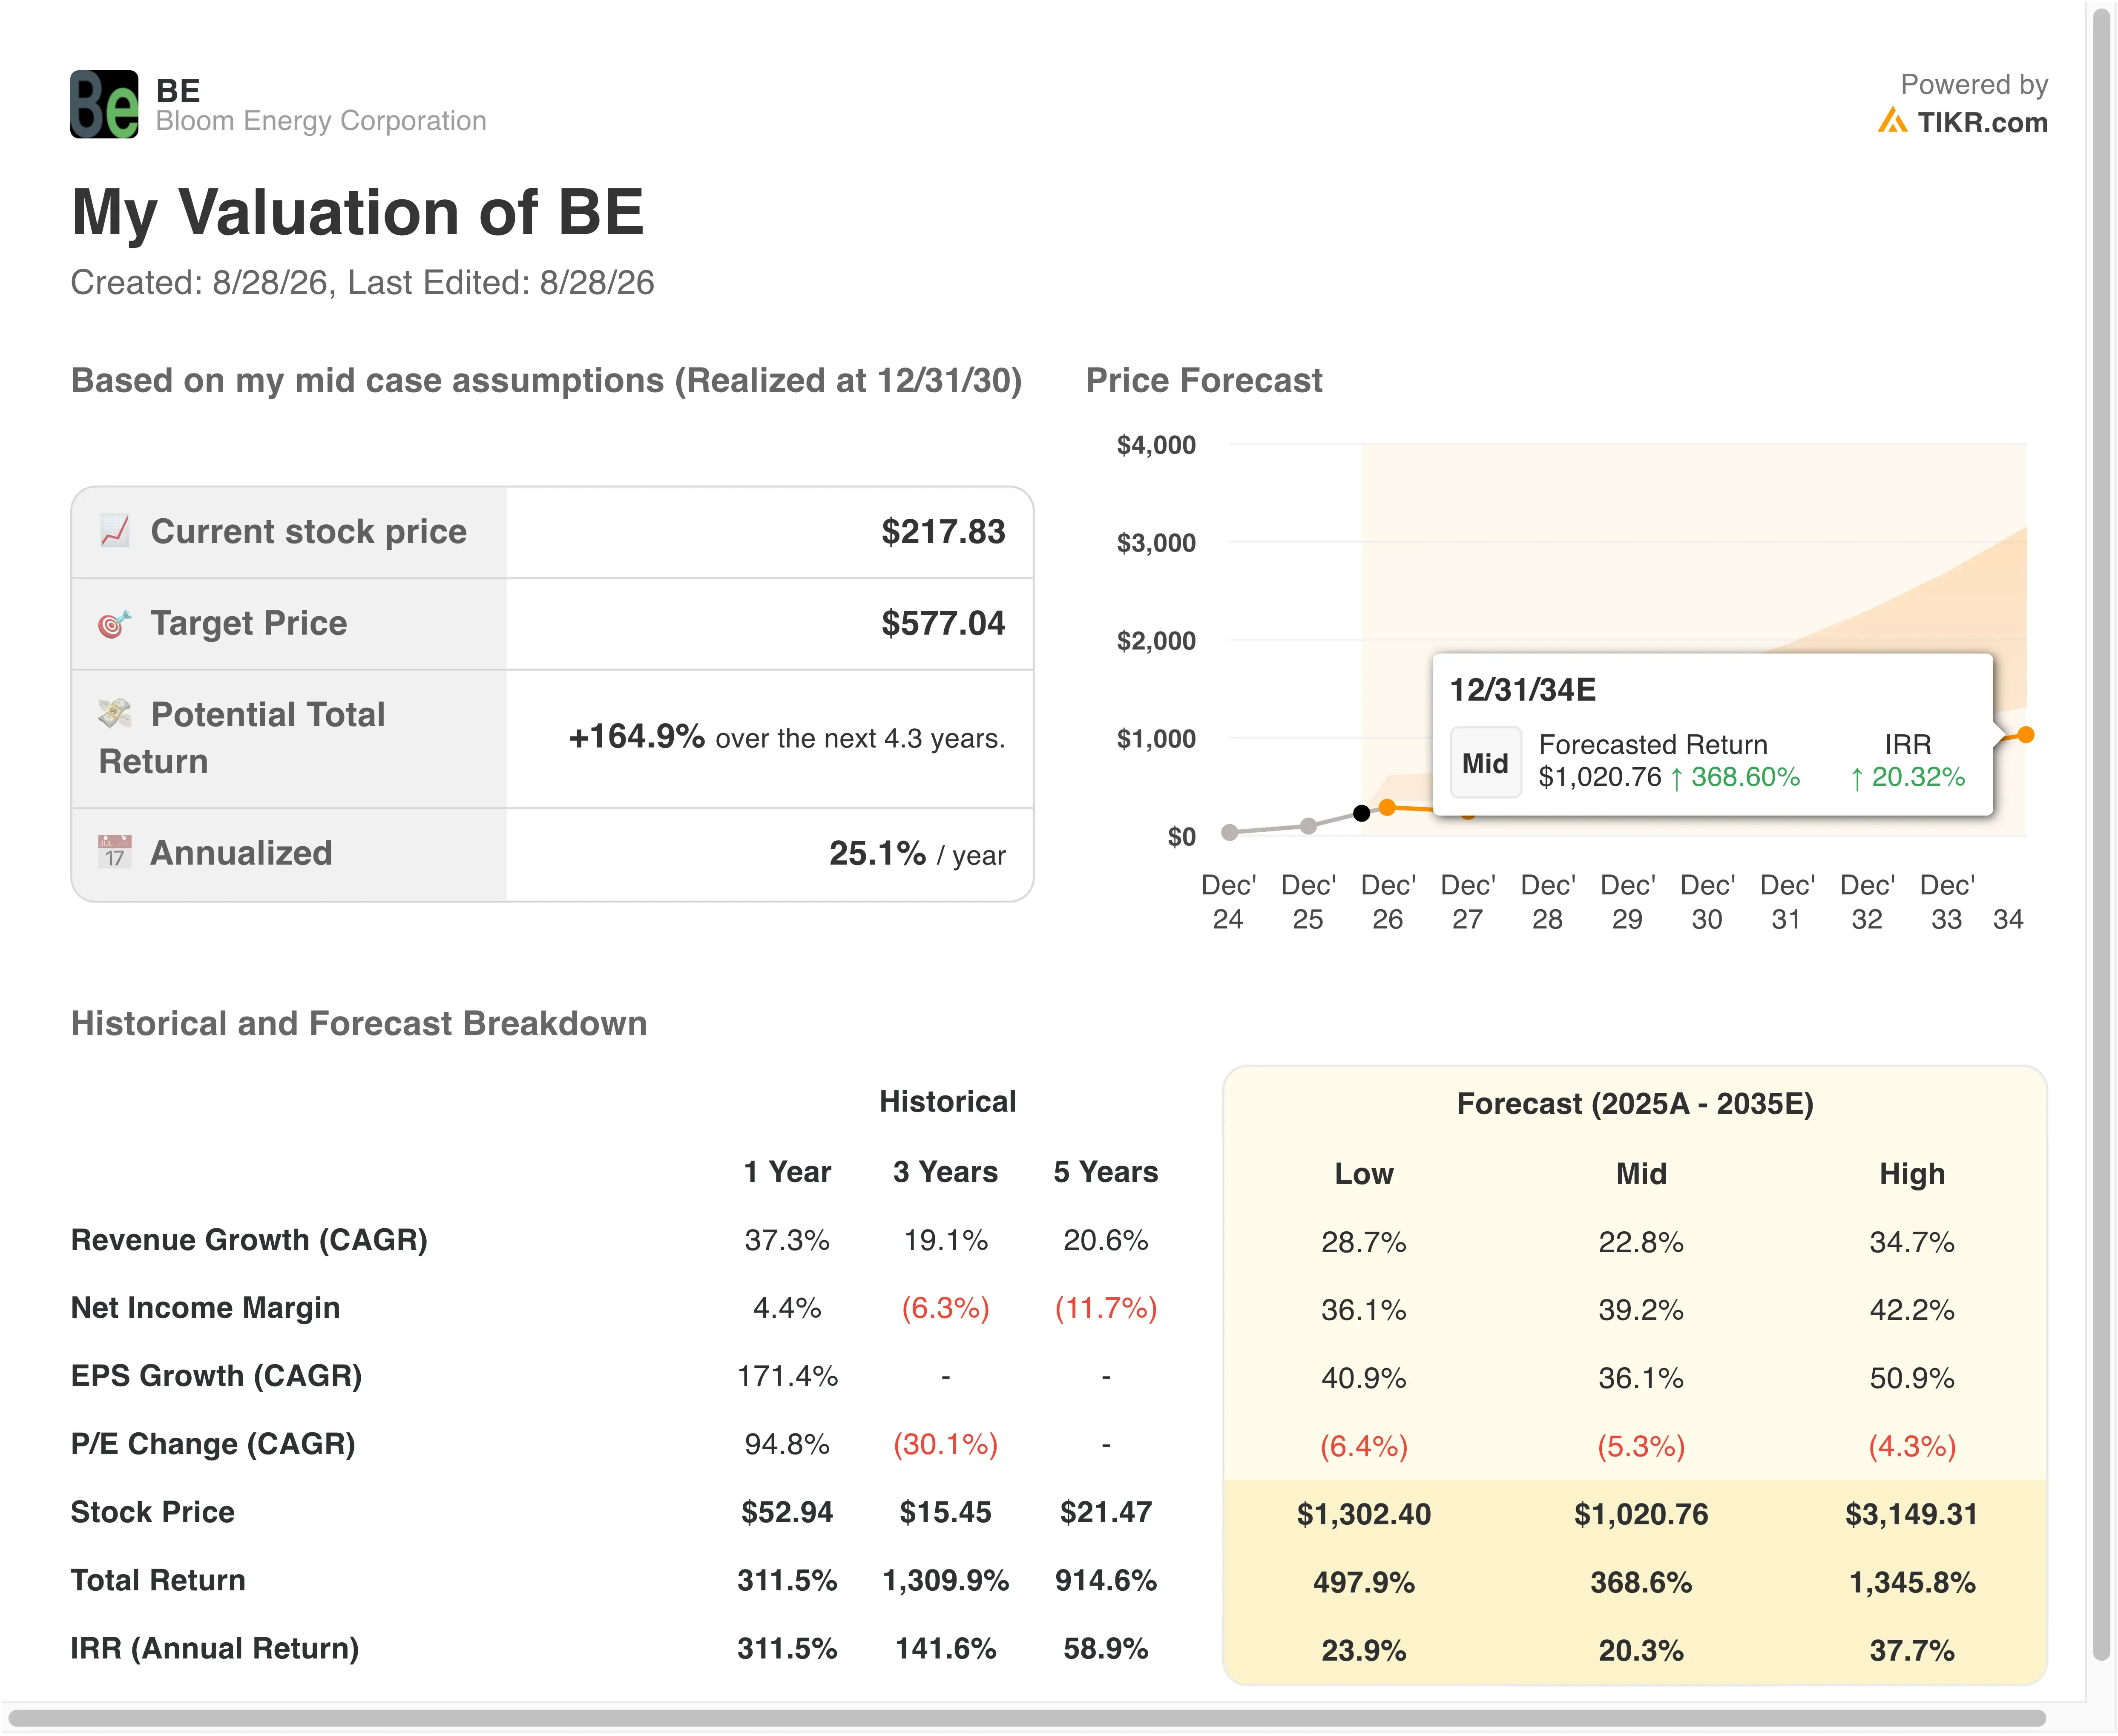
Task: Click the target icon beside Target Price
Action: click(115, 623)
